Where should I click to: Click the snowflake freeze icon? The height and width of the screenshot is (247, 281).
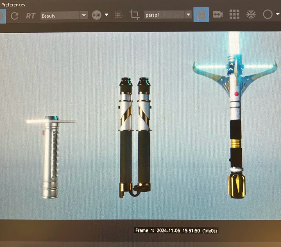[251, 14]
